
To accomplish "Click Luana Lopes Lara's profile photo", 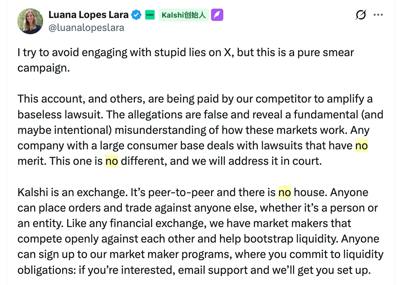I will 30,21.
